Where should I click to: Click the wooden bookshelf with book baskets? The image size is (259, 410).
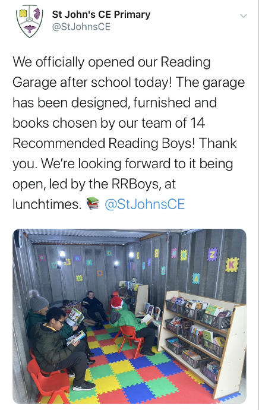tap(201, 343)
